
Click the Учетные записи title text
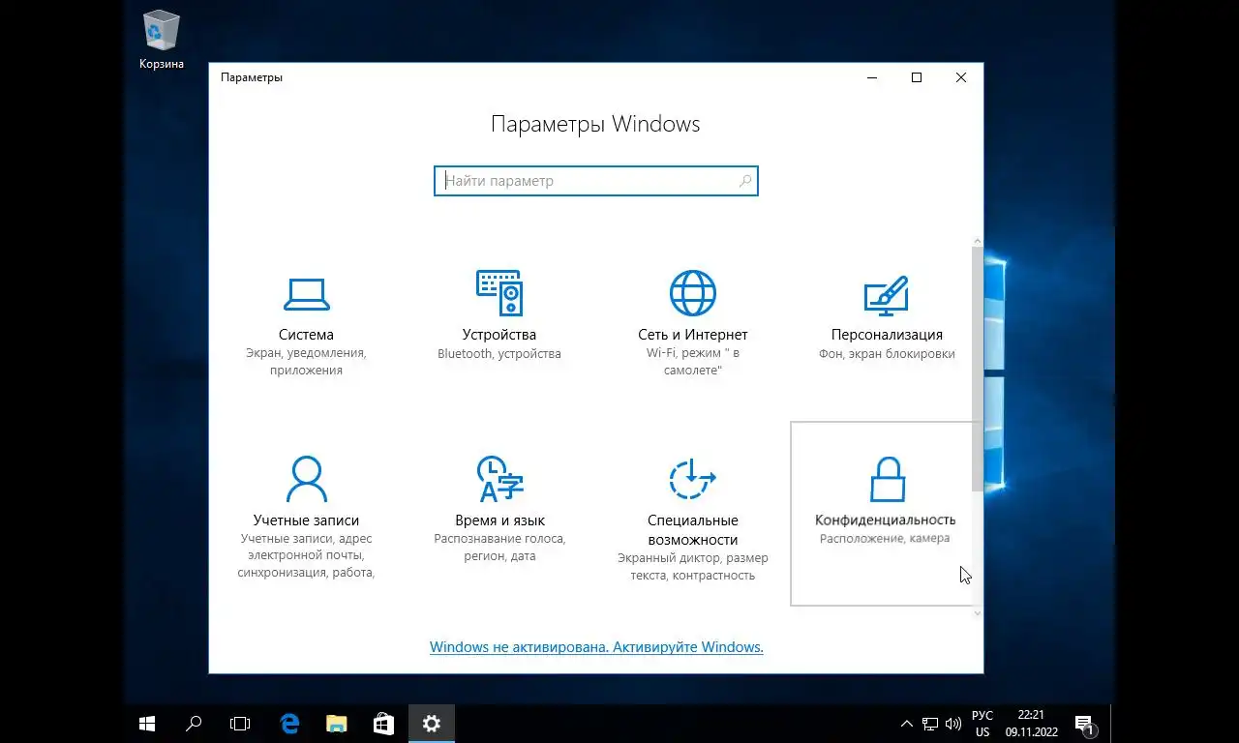(306, 520)
